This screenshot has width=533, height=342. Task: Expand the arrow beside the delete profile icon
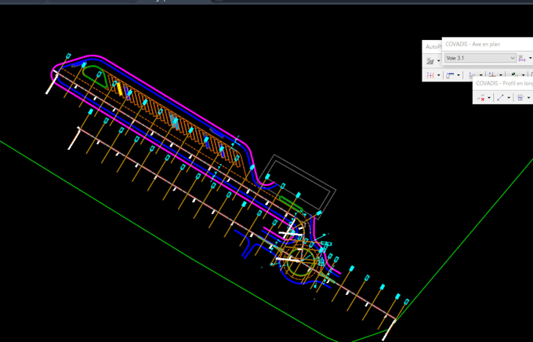(489, 98)
